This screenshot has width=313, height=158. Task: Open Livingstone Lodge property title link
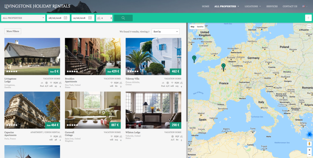pyautogui.click(x=10, y=80)
